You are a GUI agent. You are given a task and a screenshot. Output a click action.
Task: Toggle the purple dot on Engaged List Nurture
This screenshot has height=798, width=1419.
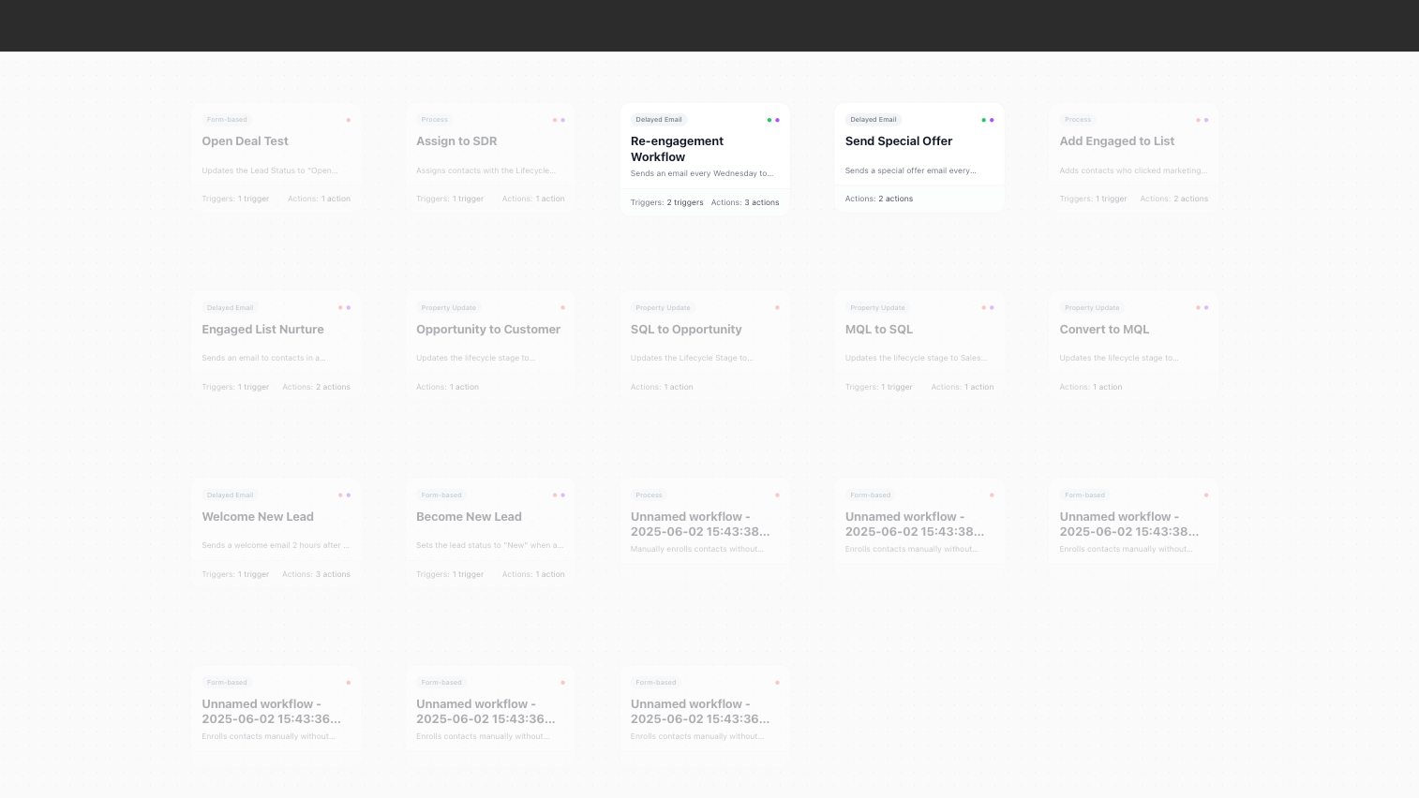pos(348,307)
